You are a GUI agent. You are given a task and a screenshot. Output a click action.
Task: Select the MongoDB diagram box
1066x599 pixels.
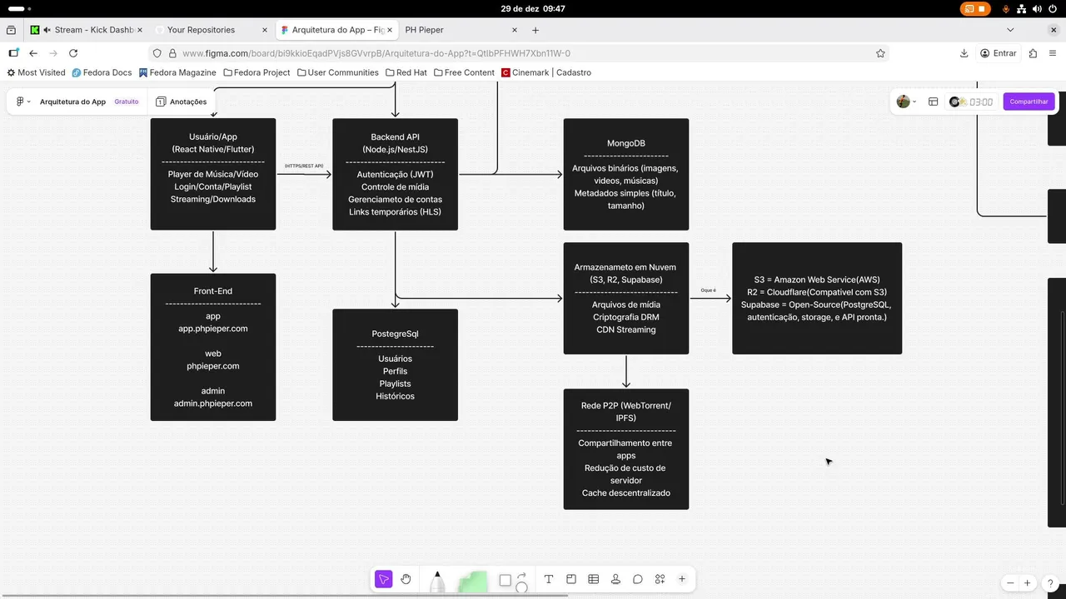click(x=626, y=174)
